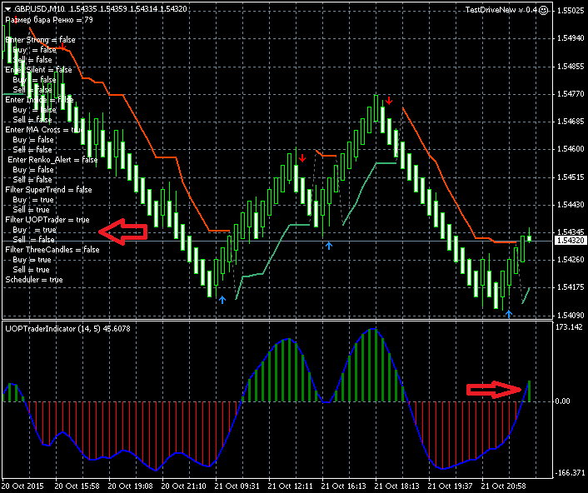The image size is (588, 493).
Task: Click Sell = false under Filter UOPTrader
Action: point(34,240)
